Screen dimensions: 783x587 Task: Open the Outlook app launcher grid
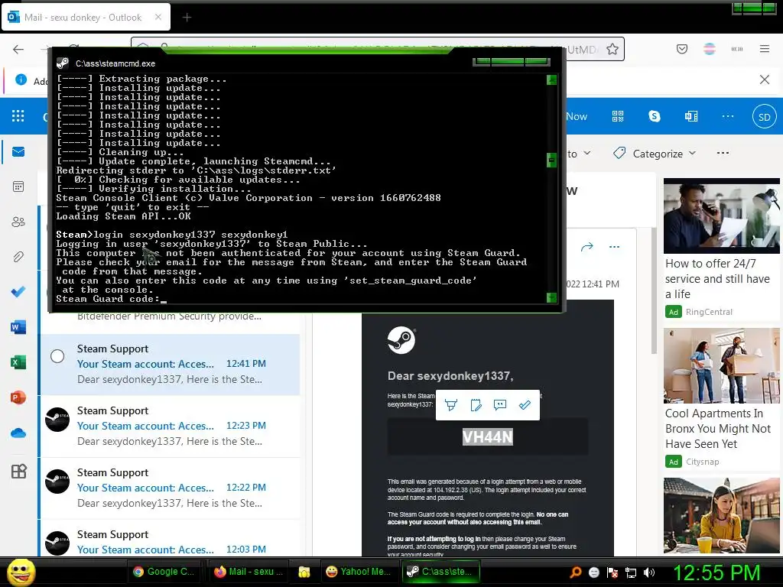pyautogui.click(x=18, y=116)
